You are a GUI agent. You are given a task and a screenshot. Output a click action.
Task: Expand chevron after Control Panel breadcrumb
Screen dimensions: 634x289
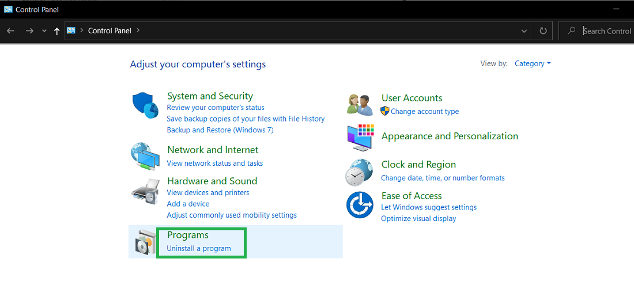pos(138,31)
